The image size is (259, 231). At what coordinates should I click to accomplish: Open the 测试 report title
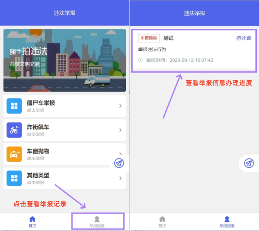point(168,38)
